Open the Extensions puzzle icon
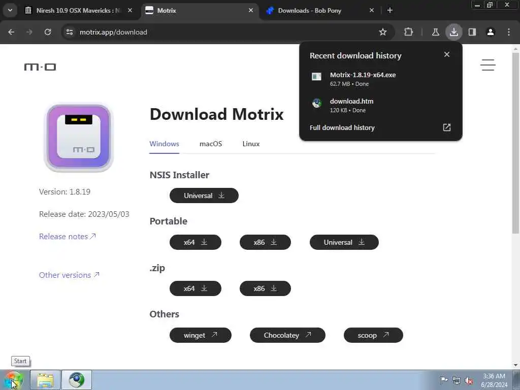The width and height of the screenshot is (520, 390). [409, 32]
